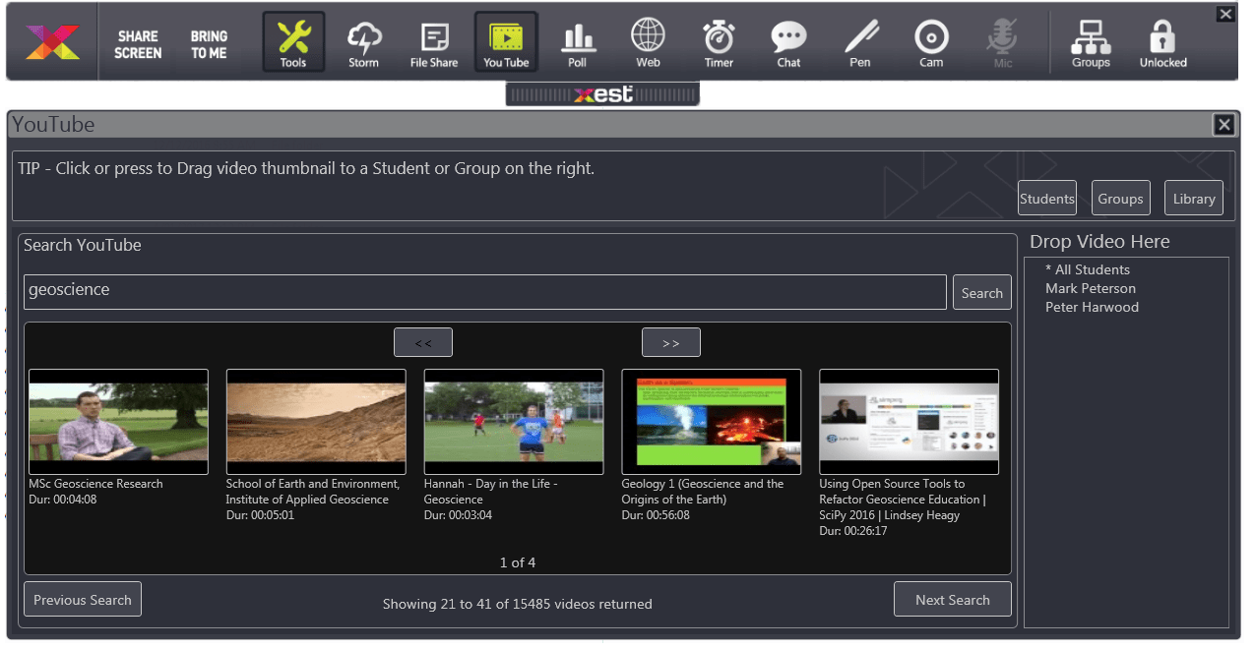Click "Showing 21 to 41" results text
Screen dimensions: 1255x649
(517, 604)
